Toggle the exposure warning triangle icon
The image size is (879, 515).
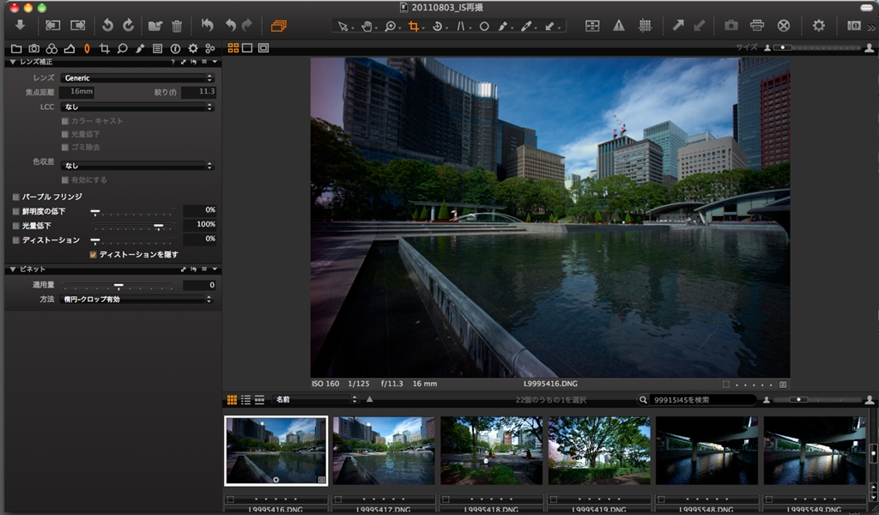click(618, 26)
